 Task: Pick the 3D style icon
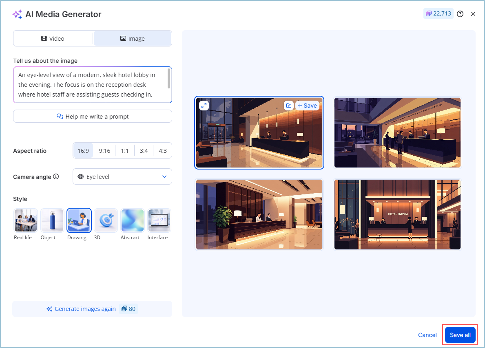tap(106, 220)
